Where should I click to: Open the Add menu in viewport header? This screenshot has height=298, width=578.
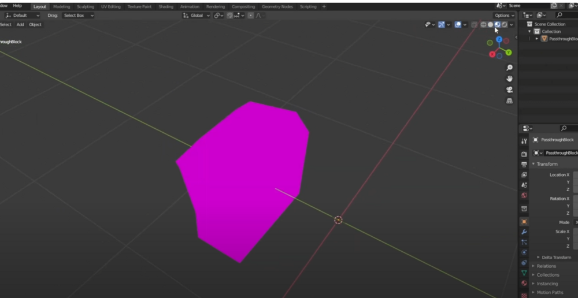click(20, 25)
